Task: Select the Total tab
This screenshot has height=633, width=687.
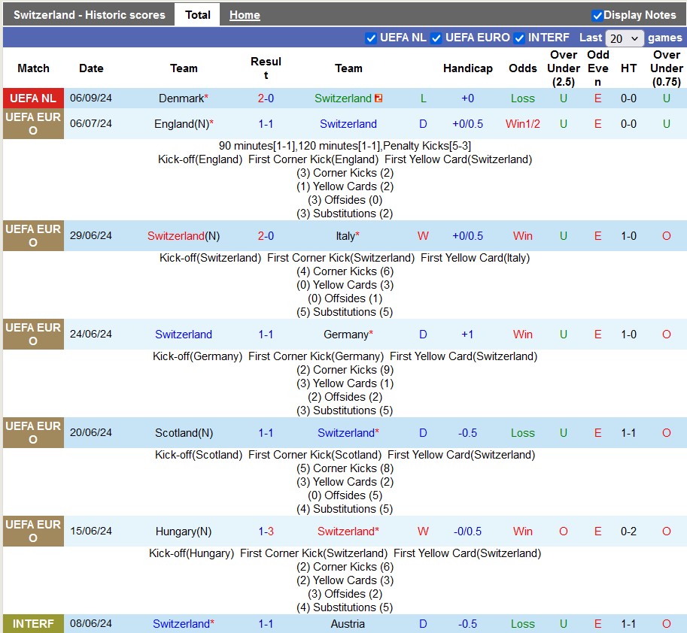Action: 198,15
